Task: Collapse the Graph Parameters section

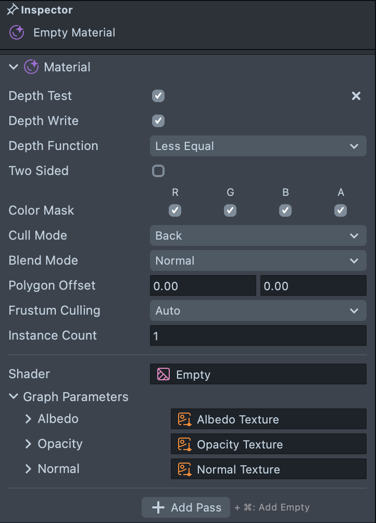Action: click(x=14, y=397)
